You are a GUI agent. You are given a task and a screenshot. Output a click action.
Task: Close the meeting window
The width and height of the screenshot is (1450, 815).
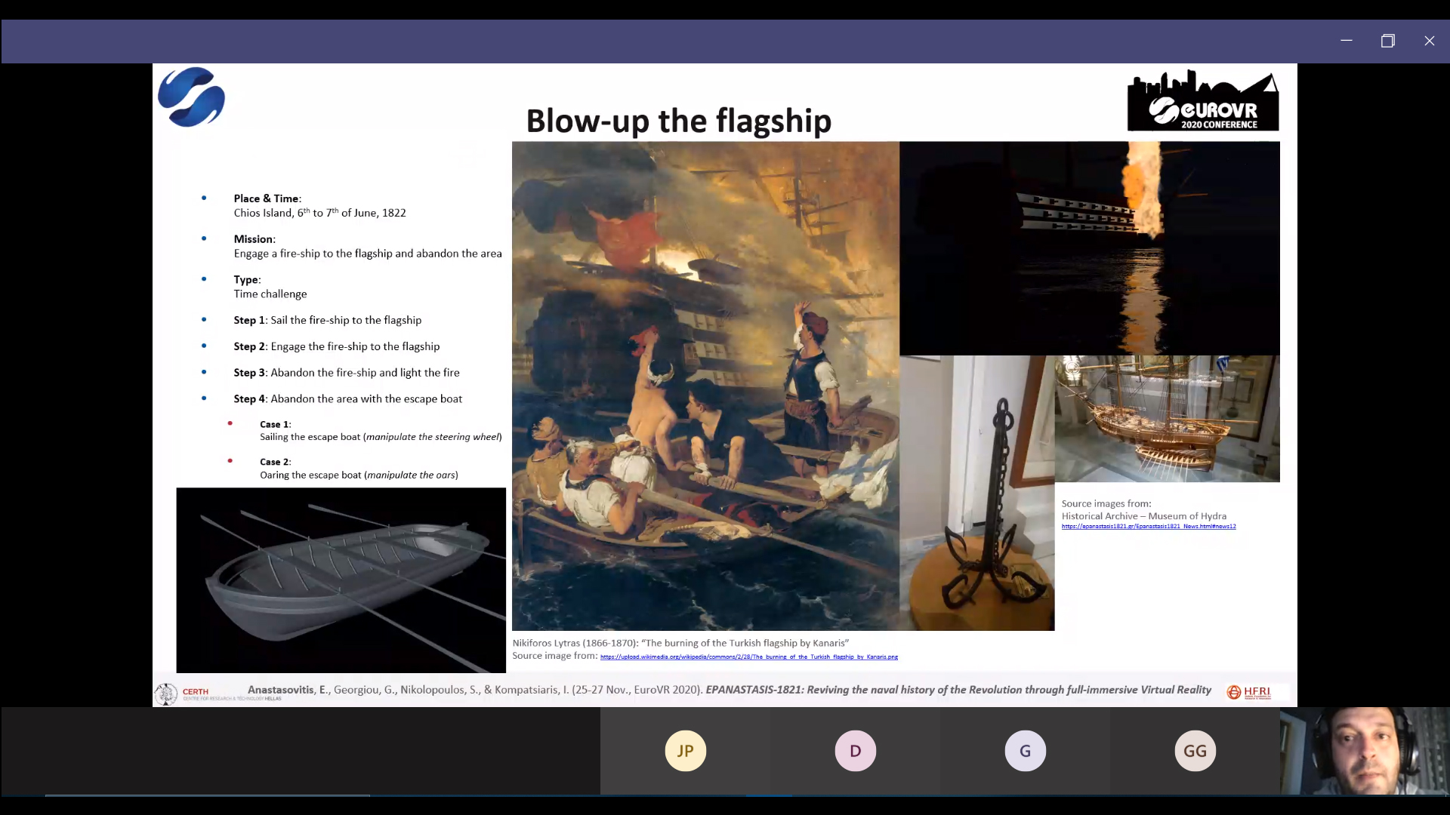(1430, 41)
